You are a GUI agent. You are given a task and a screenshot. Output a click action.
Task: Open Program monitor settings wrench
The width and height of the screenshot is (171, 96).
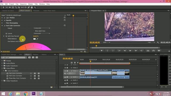click(x=158, y=42)
